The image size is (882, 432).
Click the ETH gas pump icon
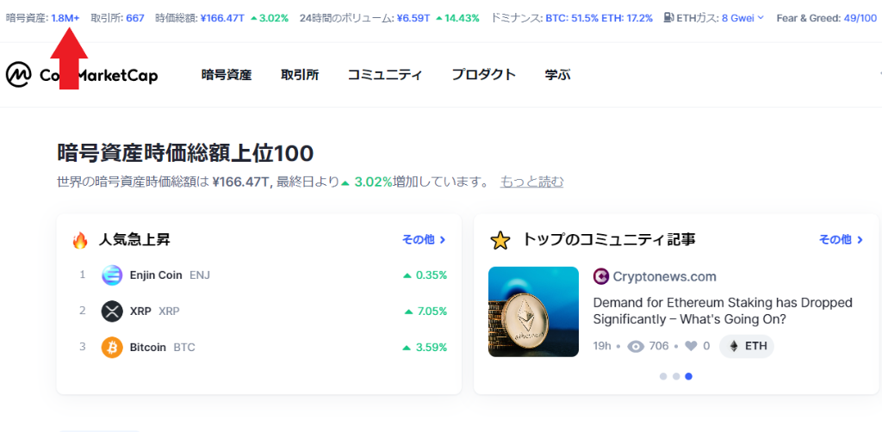(669, 17)
